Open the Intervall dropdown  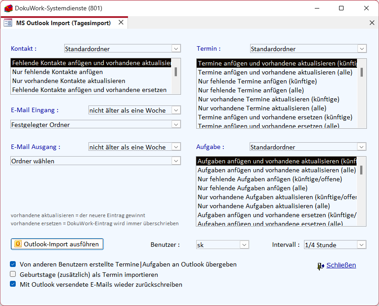click(361, 245)
